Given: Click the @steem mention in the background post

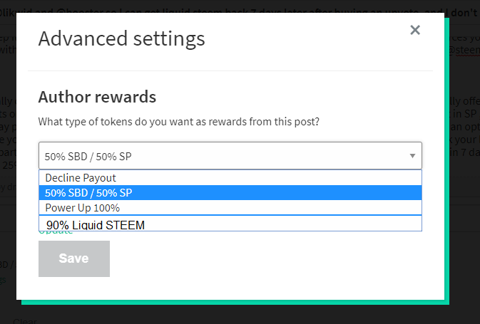Looking at the screenshot, I should [x=464, y=50].
